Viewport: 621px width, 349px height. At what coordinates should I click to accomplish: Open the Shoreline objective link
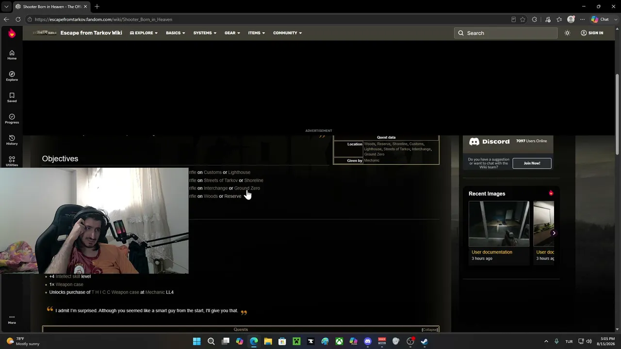[x=254, y=180]
